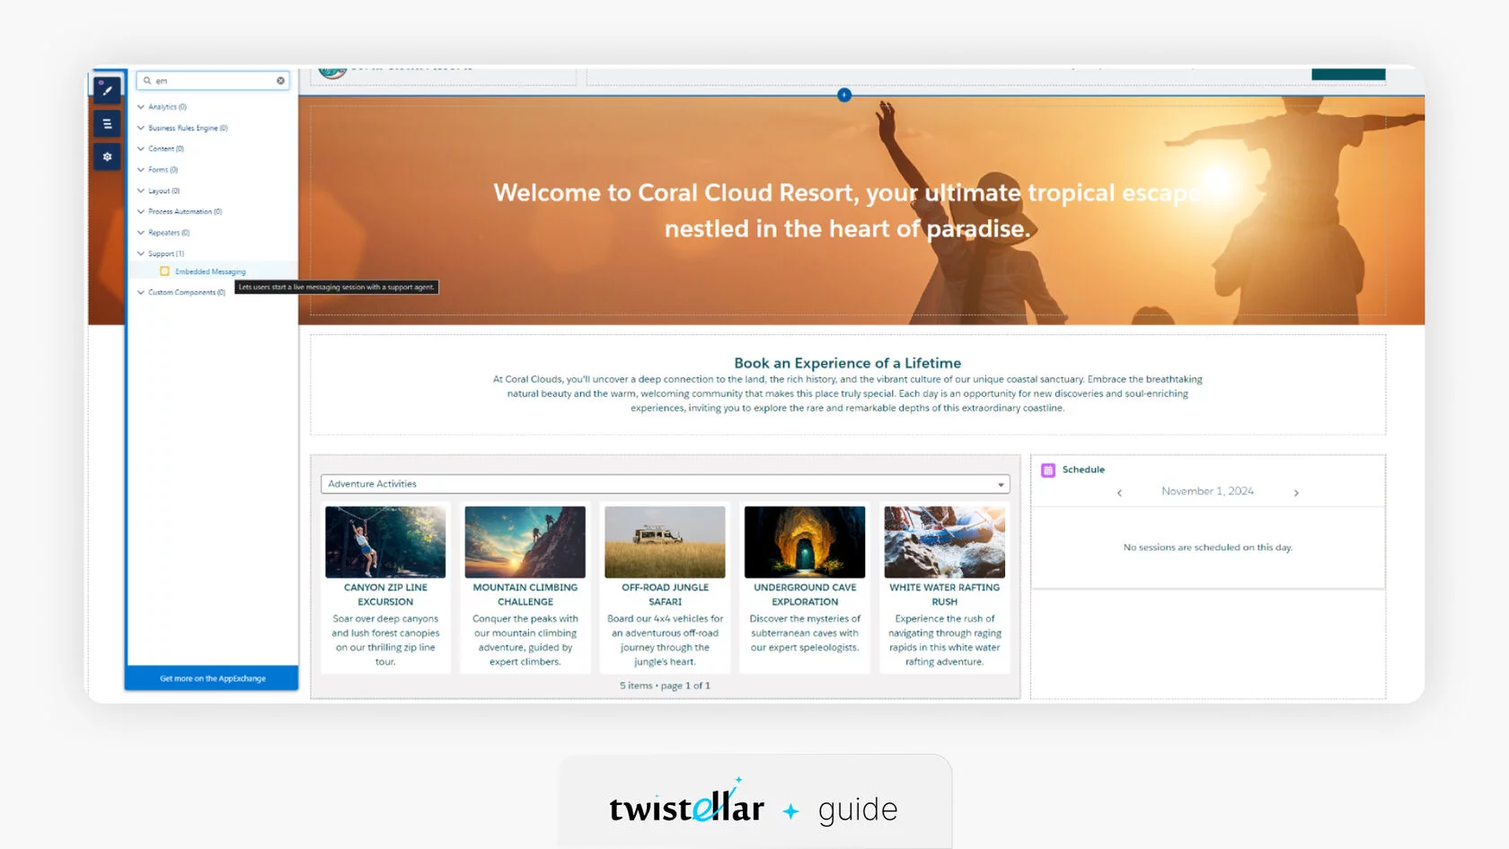Collapse the Business Rules Engine category
Screen dimensions: 1509x849
141,128
